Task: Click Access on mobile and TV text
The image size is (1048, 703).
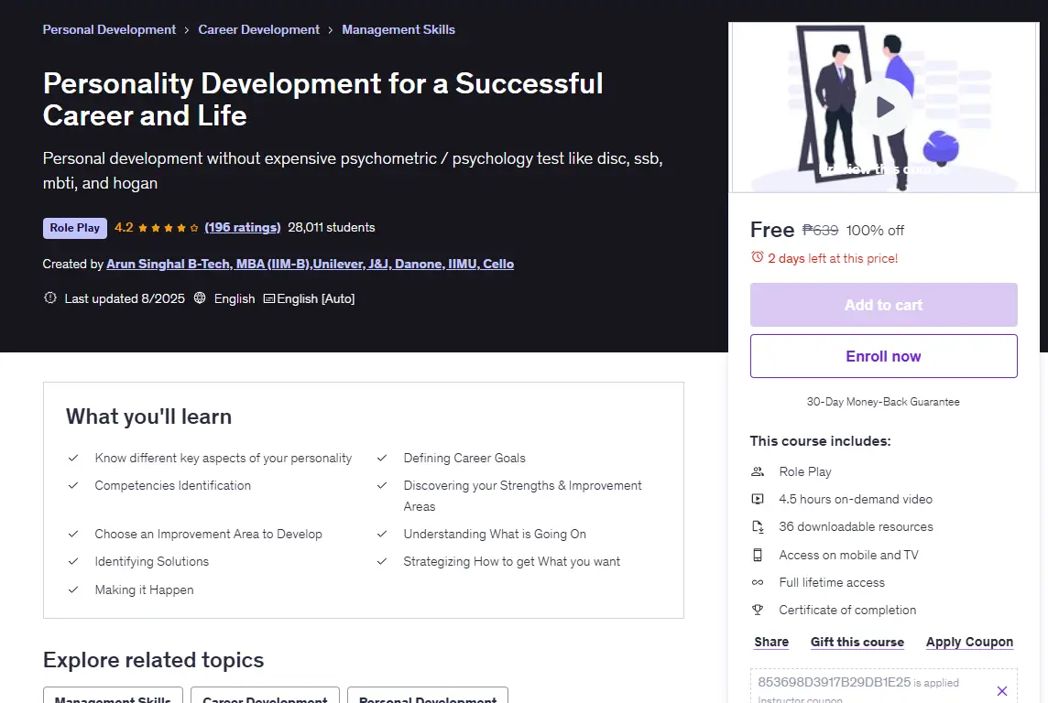Action: pyautogui.click(x=849, y=555)
